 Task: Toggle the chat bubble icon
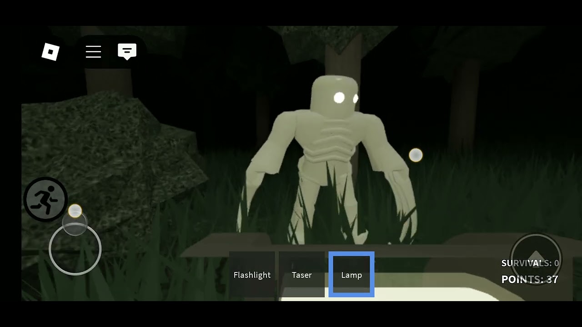pos(127,52)
